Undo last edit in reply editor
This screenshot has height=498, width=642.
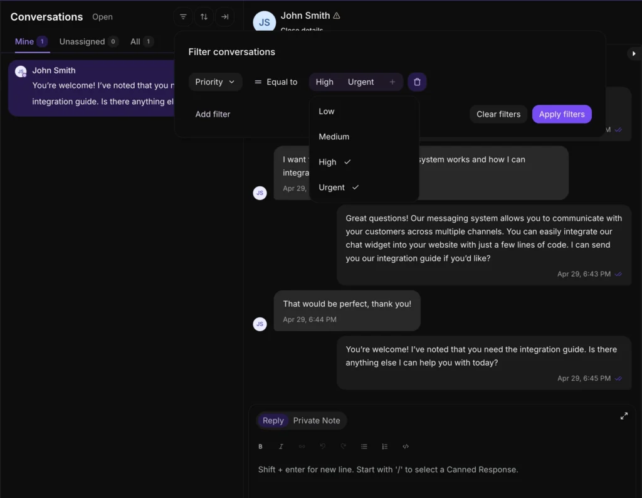[323, 447]
